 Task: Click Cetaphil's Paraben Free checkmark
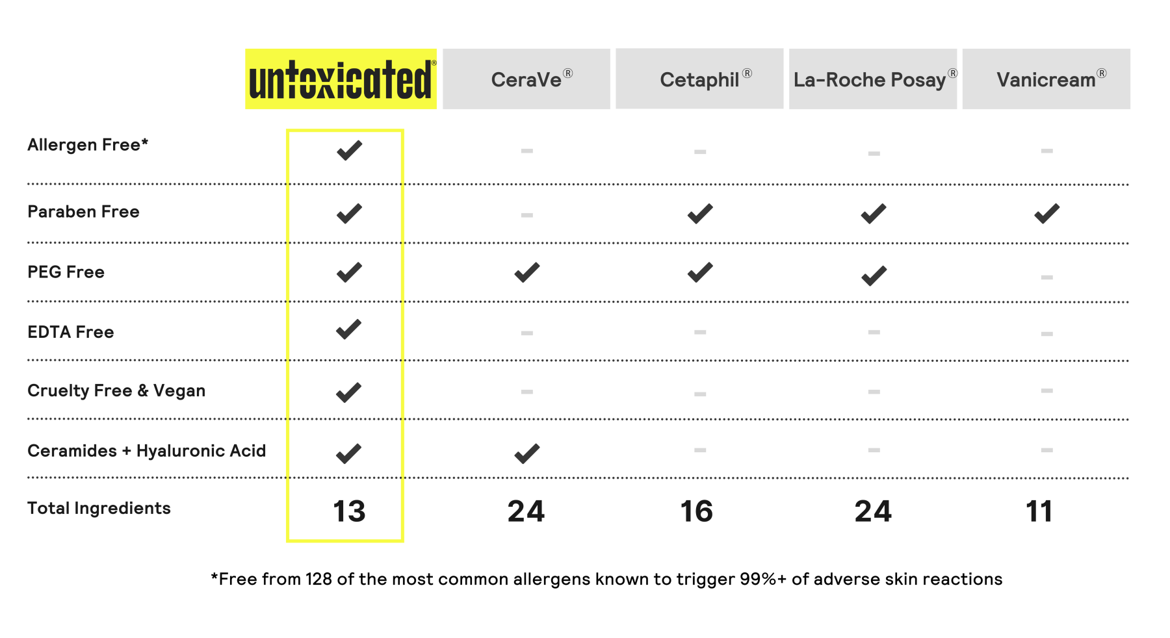coord(700,214)
